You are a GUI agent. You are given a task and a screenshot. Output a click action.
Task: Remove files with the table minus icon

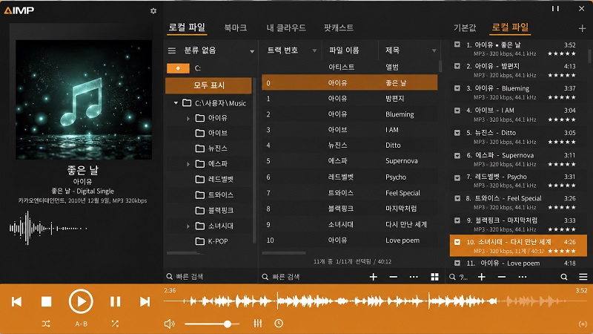pyautogui.click(x=394, y=277)
